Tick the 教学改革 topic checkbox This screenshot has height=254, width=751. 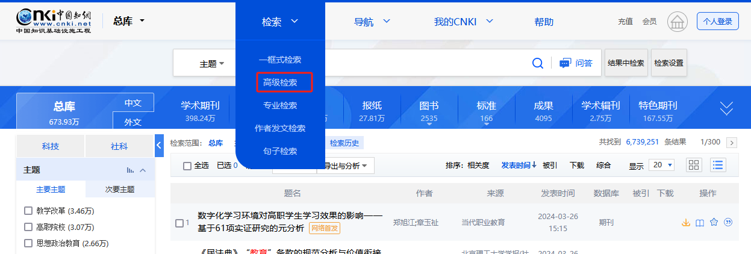point(28,211)
